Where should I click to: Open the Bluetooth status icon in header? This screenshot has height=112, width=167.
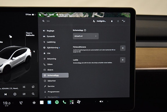click(118, 21)
